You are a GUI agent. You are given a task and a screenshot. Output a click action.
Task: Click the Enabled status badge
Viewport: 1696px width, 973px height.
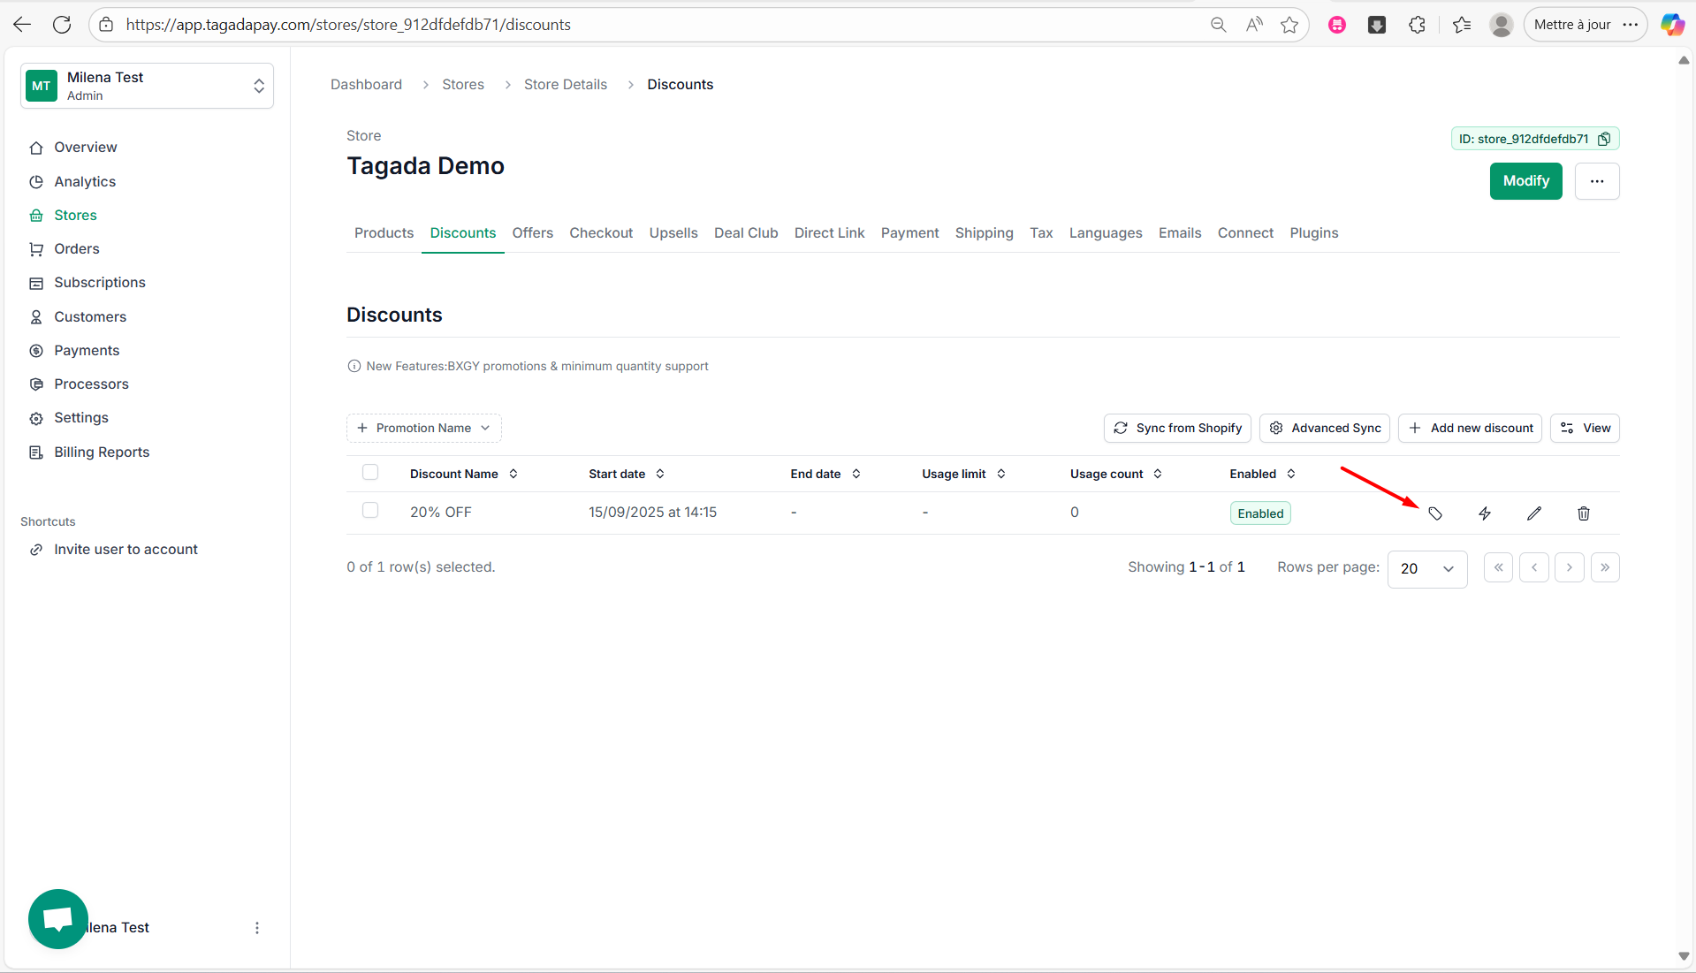1260,513
